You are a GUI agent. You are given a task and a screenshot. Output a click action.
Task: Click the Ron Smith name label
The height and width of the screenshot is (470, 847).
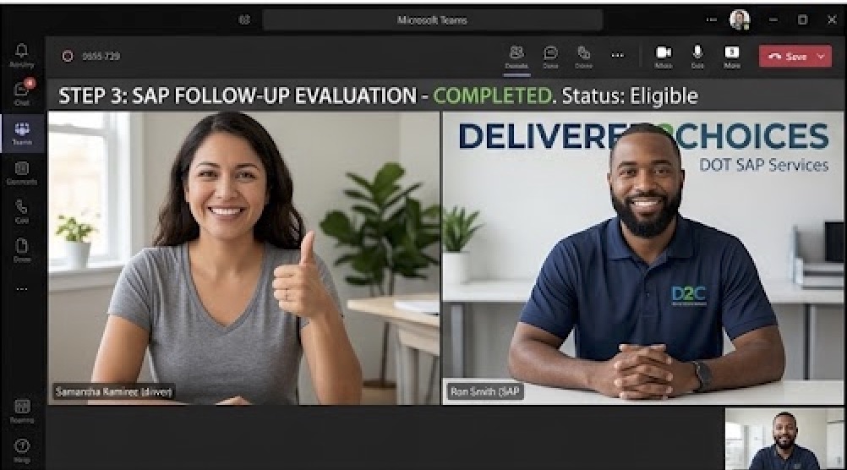point(485,391)
